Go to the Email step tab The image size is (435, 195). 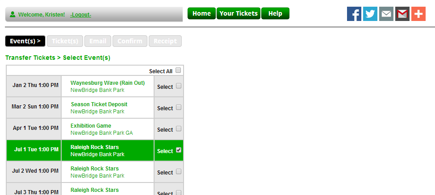pyautogui.click(x=98, y=41)
